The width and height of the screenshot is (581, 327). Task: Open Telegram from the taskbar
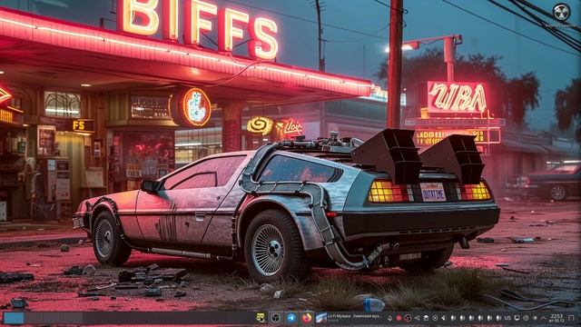291,318
